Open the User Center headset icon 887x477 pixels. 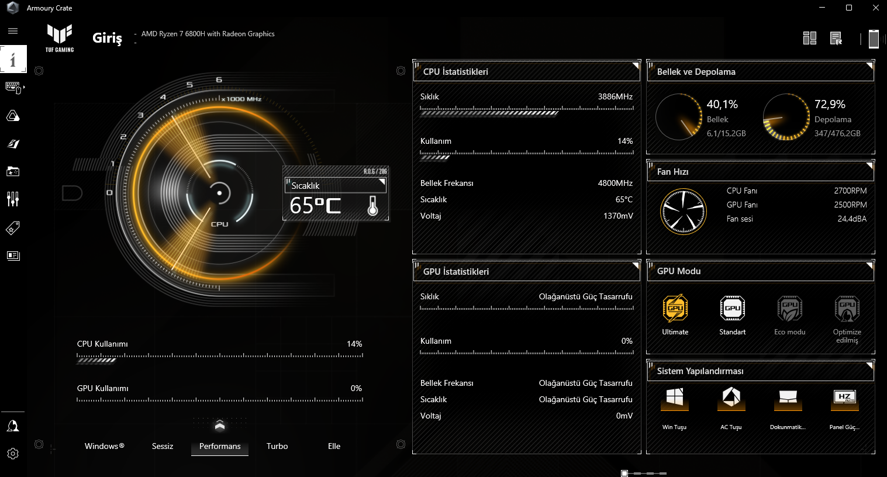click(13, 426)
